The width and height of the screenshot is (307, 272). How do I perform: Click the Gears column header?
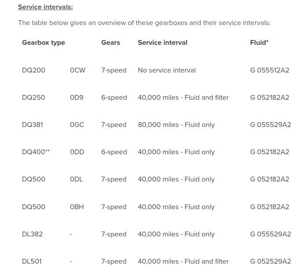point(111,43)
